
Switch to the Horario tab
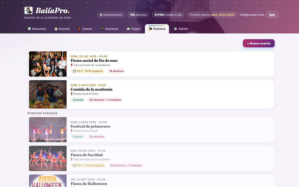point(62,29)
